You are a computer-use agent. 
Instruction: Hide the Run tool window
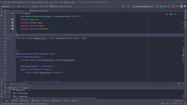(182, 84)
